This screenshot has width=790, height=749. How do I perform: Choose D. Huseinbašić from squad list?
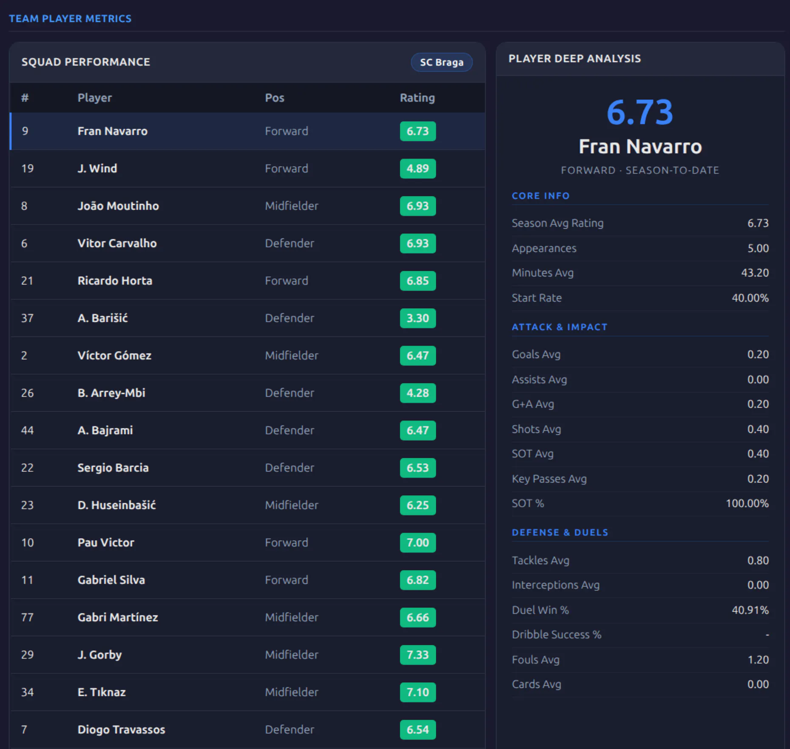pos(247,505)
